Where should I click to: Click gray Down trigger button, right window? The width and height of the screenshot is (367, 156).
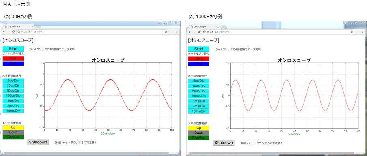(x=199, y=132)
